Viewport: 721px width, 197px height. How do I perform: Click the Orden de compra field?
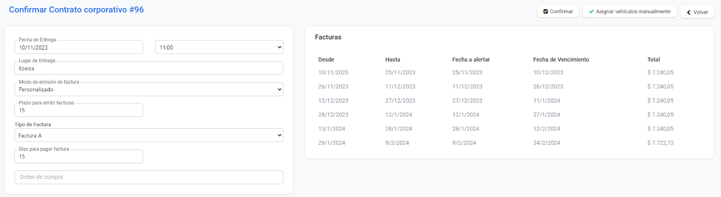[149, 177]
